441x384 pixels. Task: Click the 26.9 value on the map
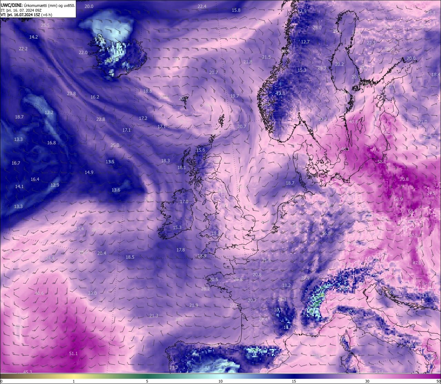322,68
